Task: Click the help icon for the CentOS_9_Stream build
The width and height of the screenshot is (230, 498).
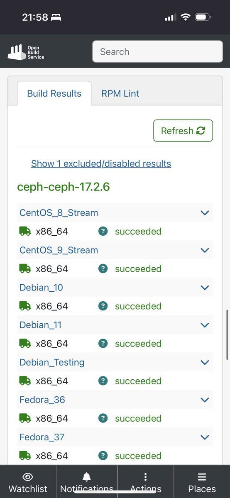Action: point(103,269)
